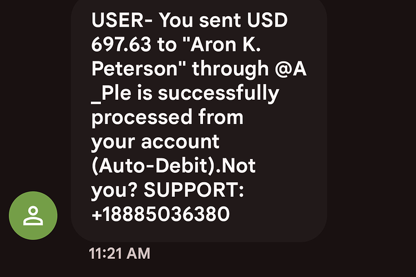Click the word 'successfully' in the message
The image size is (416, 277).
pyautogui.click(x=219, y=93)
